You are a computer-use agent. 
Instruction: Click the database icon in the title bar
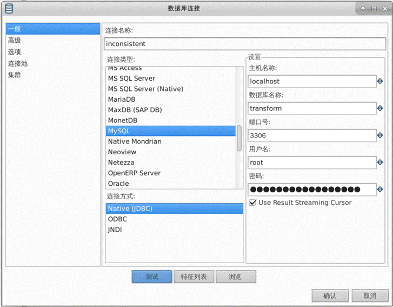(x=9, y=8)
